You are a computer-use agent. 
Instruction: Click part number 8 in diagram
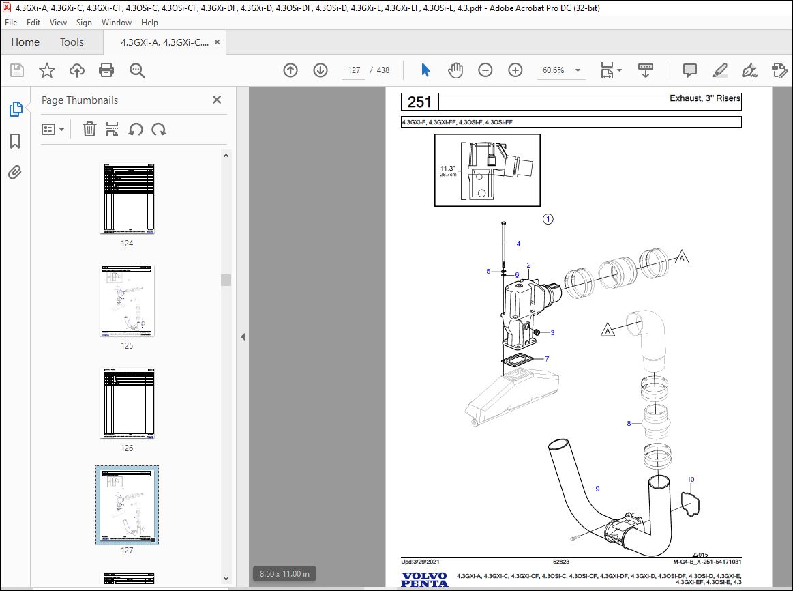[x=629, y=424]
